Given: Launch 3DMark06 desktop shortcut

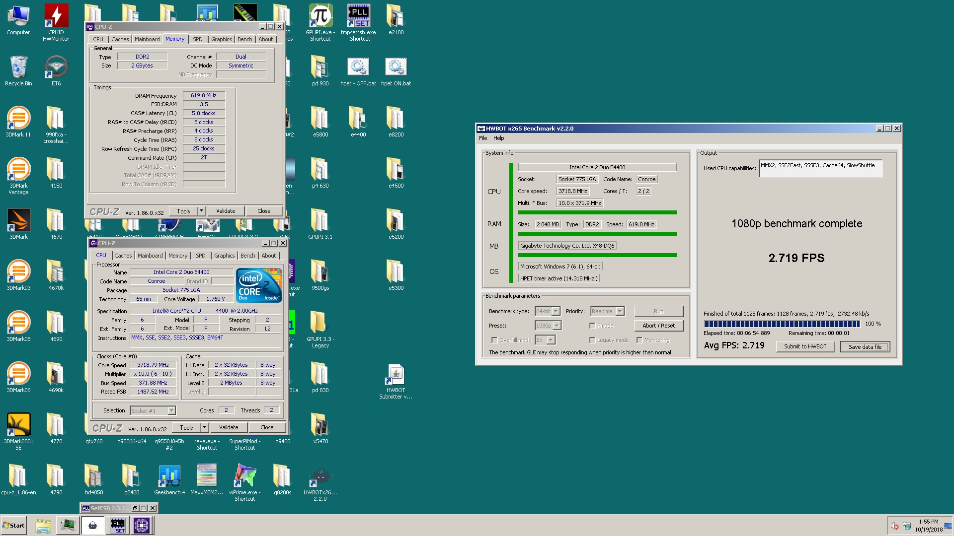Looking at the screenshot, I should pyautogui.click(x=18, y=377).
